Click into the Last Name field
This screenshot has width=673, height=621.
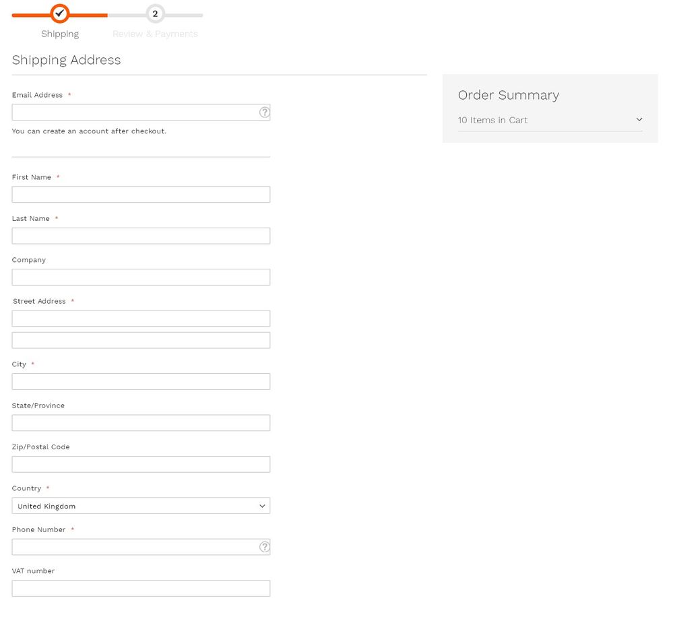click(141, 236)
